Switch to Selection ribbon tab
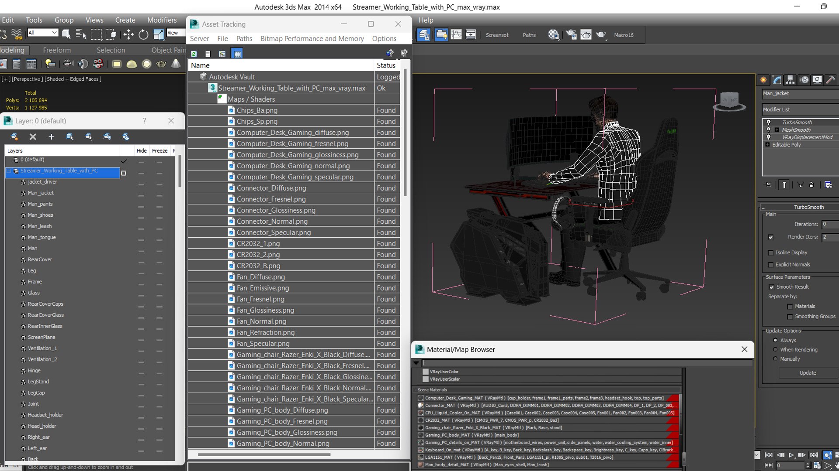The height and width of the screenshot is (471, 839). (x=111, y=50)
